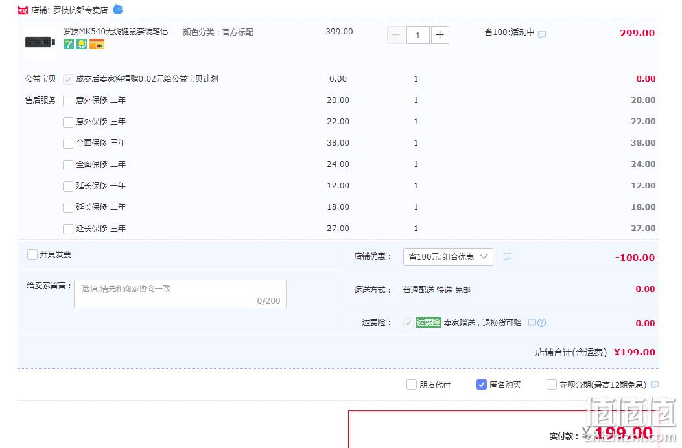This screenshot has width=682, height=448.
Task: Open the 罗技杭都专卖店 shop link
Action: [x=80, y=10]
